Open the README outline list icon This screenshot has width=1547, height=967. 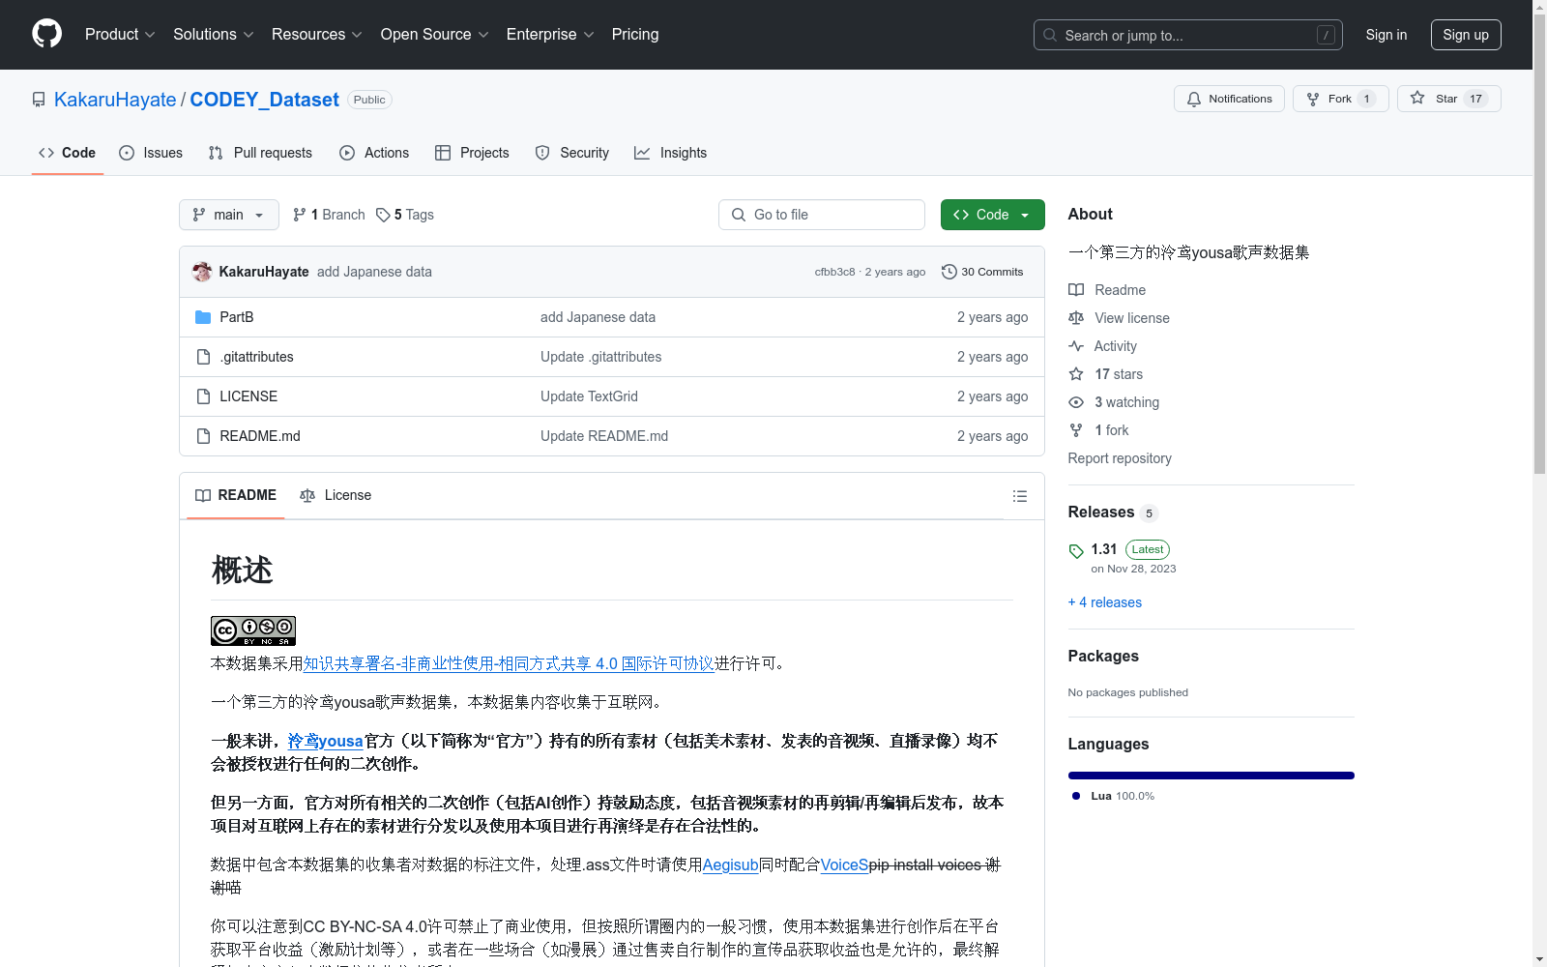pos(1019,496)
